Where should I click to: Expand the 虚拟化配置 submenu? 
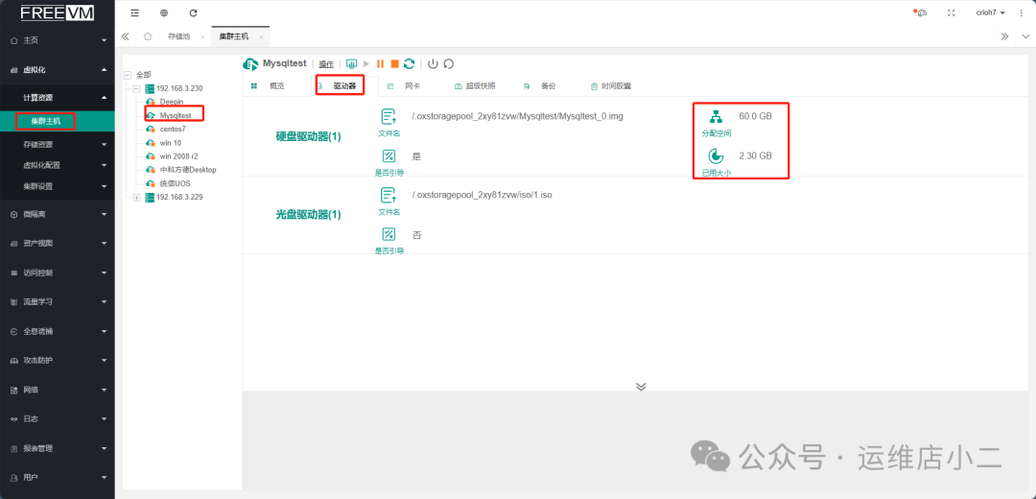[x=58, y=165]
